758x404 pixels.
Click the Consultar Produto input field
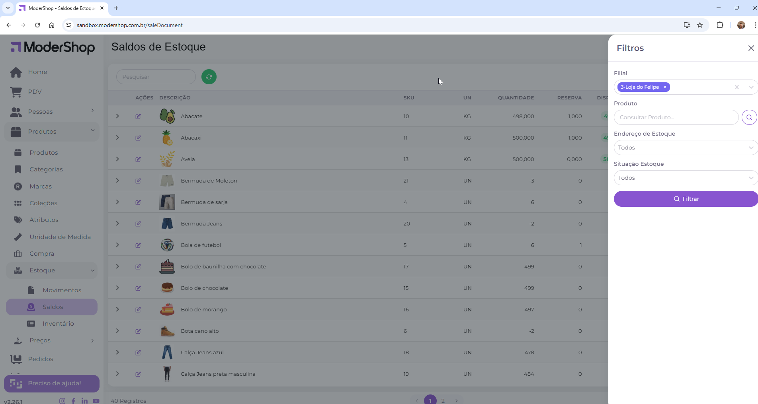(676, 117)
